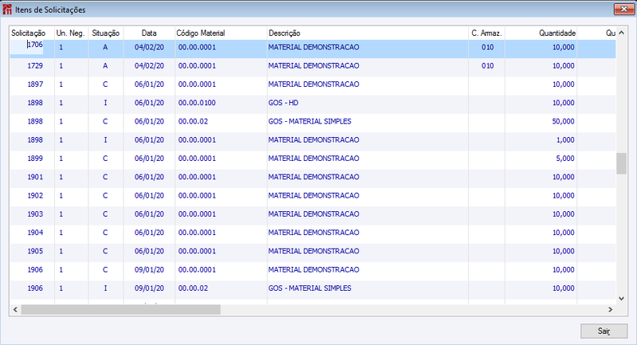Click C. Armaz. 010 in row 1729
Image resolution: width=637 pixels, height=345 pixels.
click(487, 66)
